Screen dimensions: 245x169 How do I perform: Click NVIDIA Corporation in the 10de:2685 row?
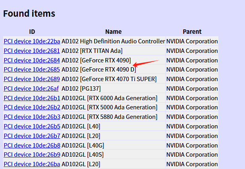[x=192, y=69]
